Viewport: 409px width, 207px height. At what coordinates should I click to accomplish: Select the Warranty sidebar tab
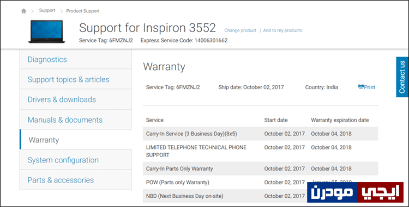click(76, 140)
